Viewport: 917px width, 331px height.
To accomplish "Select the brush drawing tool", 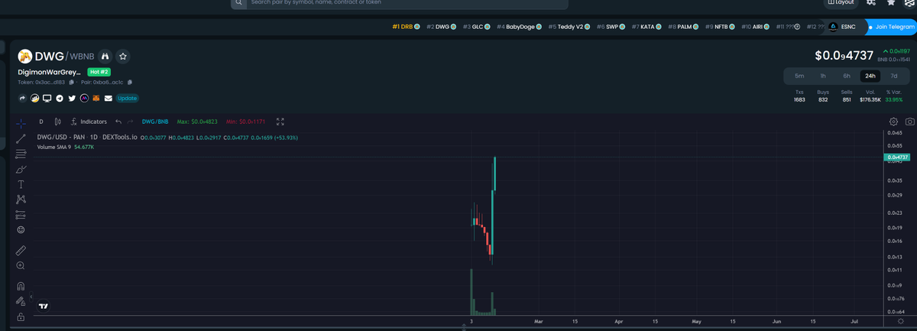I will [21, 169].
